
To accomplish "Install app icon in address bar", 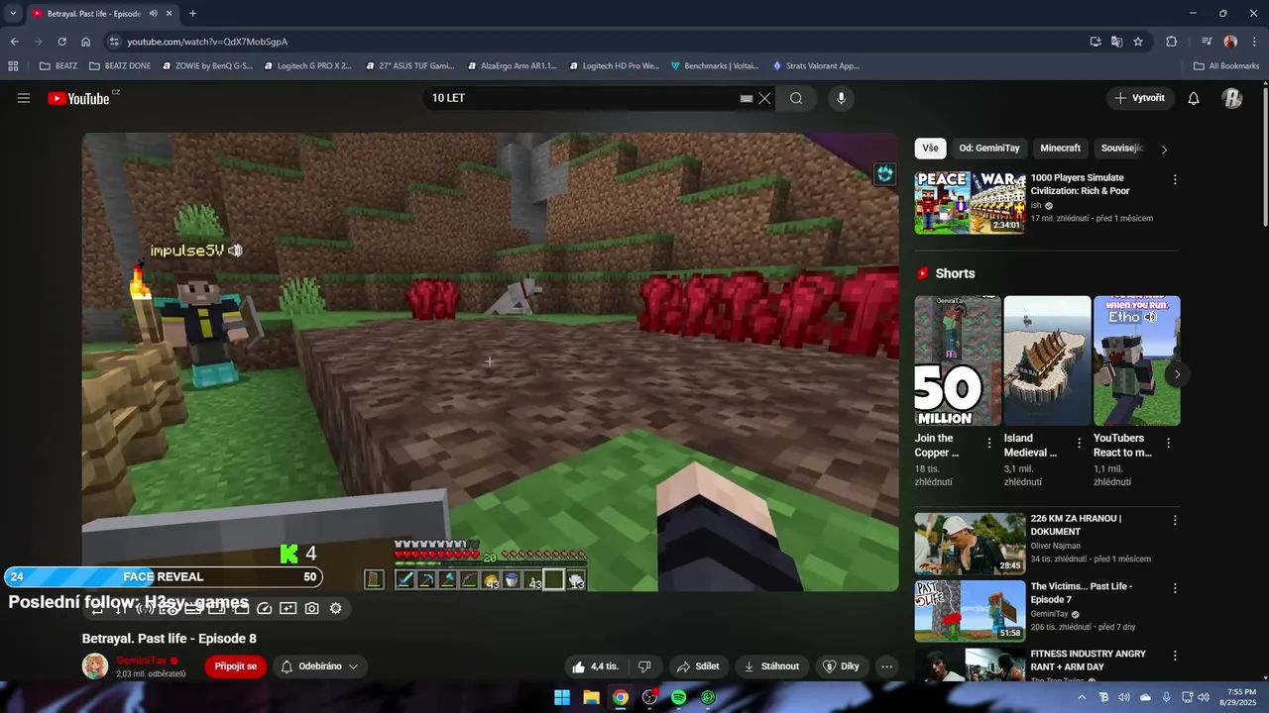I will [x=1095, y=42].
